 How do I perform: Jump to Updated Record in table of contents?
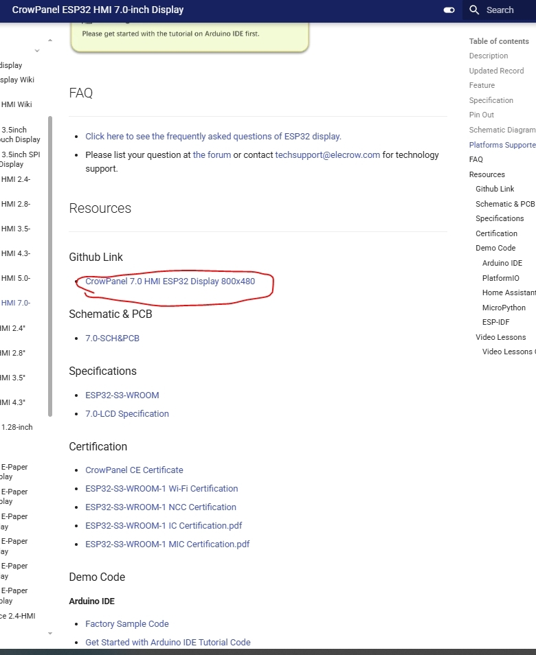[x=496, y=71]
